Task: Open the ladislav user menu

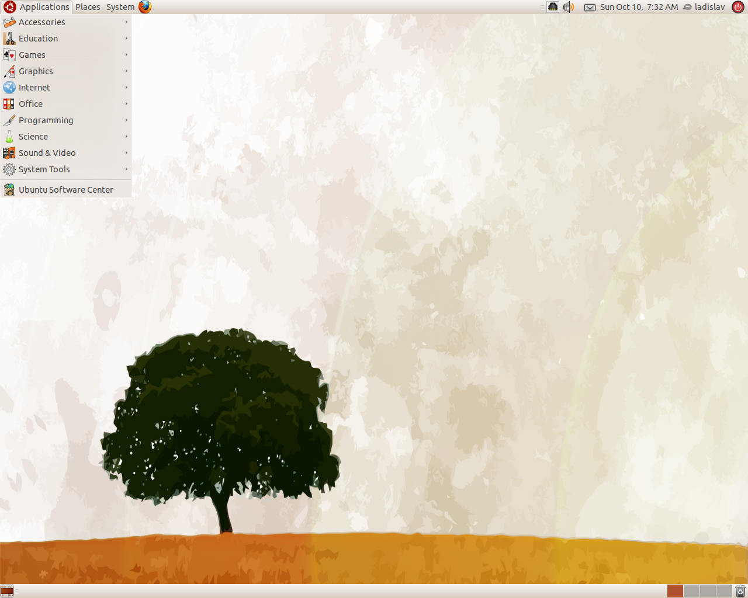Action: coord(704,7)
